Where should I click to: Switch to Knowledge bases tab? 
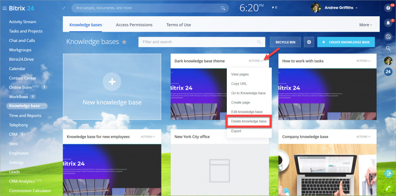pos(86,25)
